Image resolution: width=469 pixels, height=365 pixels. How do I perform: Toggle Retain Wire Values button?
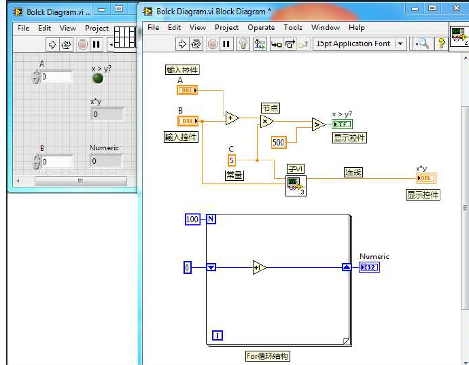click(x=260, y=44)
